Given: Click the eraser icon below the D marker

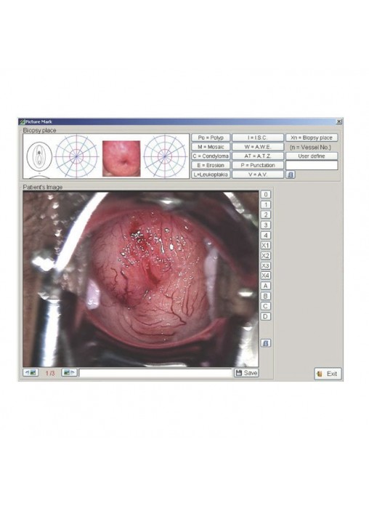Looking at the screenshot, I should click(x=265, y=343).
